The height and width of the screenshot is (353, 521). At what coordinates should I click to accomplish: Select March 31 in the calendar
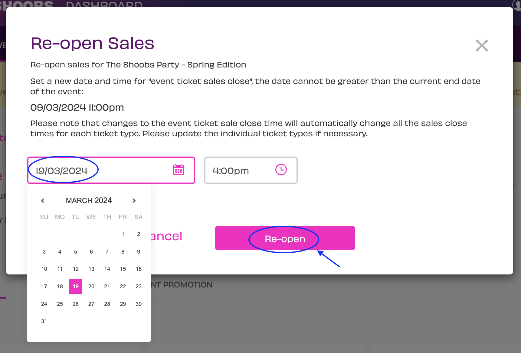pos(44,321)
